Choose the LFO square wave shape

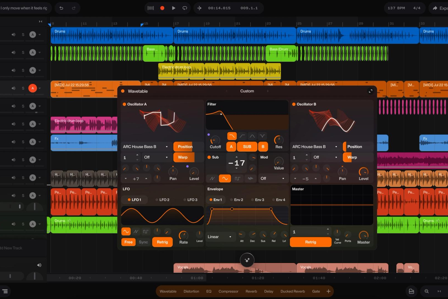(146, 231)
